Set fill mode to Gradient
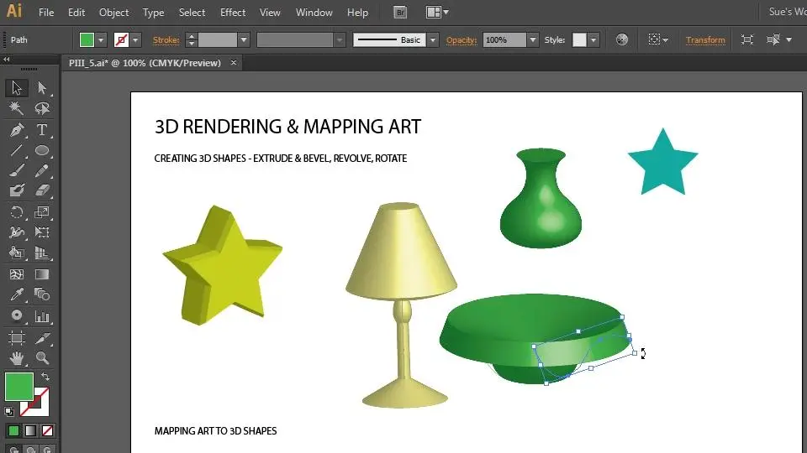 pos(30,430)
